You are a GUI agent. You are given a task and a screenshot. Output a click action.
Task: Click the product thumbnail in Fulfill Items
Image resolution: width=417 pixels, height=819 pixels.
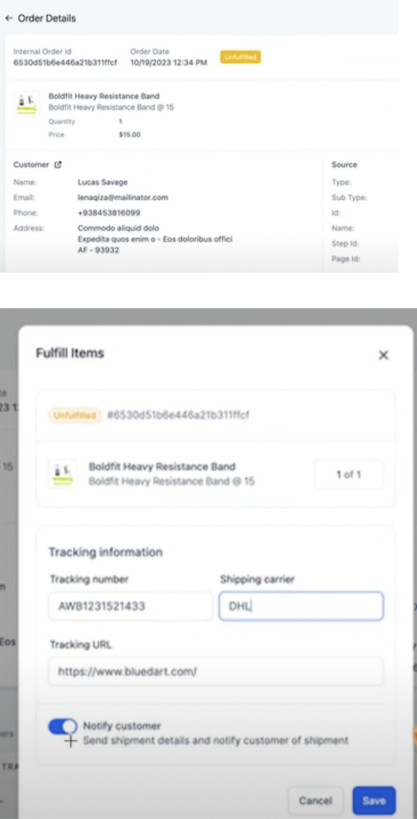(62, 474)
